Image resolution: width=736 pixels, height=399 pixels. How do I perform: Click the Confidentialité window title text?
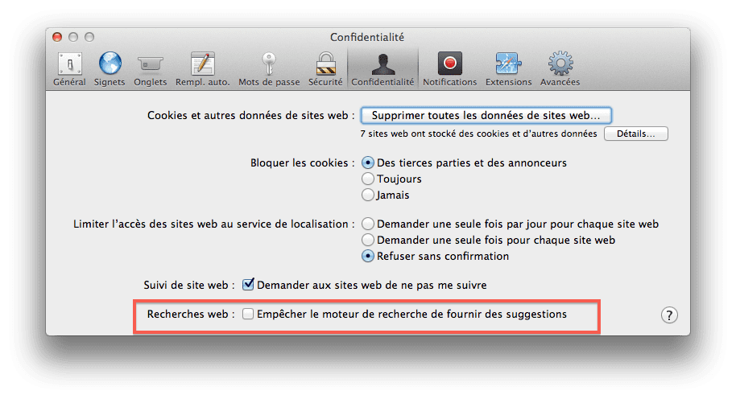[x=367, y=37]
